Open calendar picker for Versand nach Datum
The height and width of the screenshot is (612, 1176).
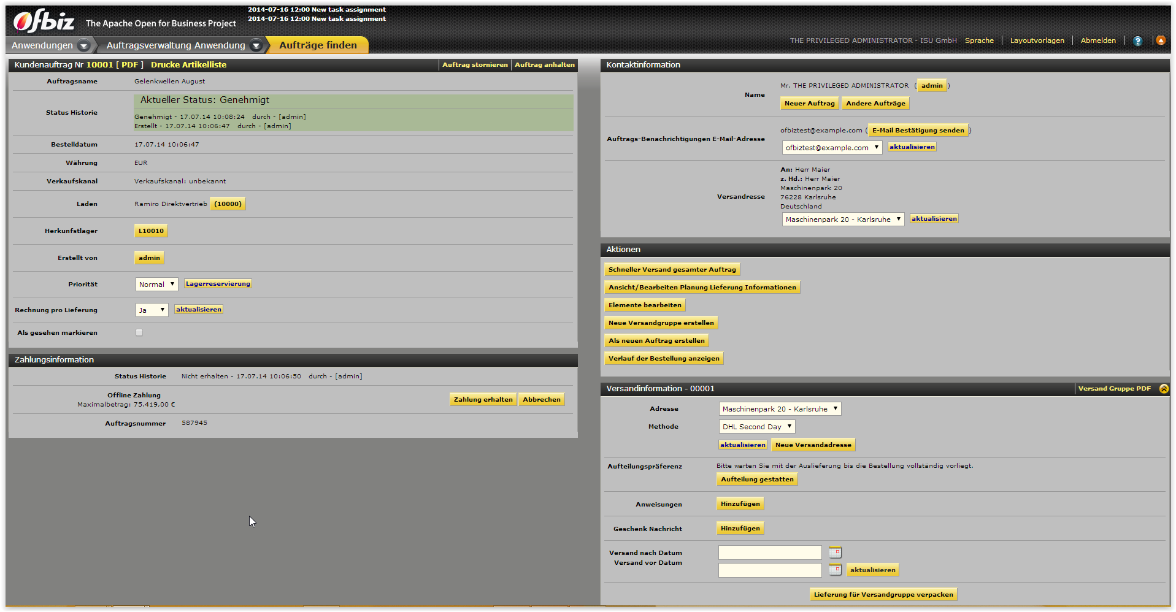[x=835, y=553]
